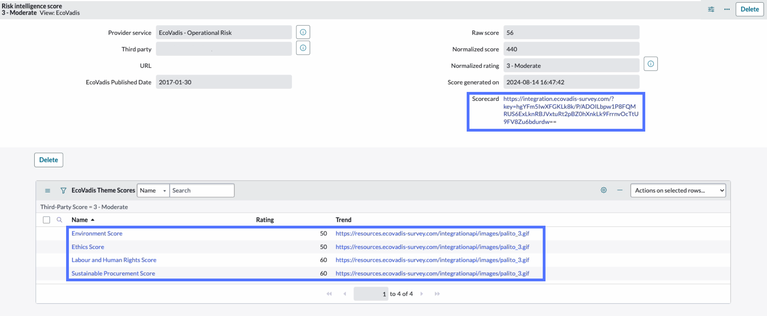
Task: Show info for Normalized rating field
Action: [650, 64]
